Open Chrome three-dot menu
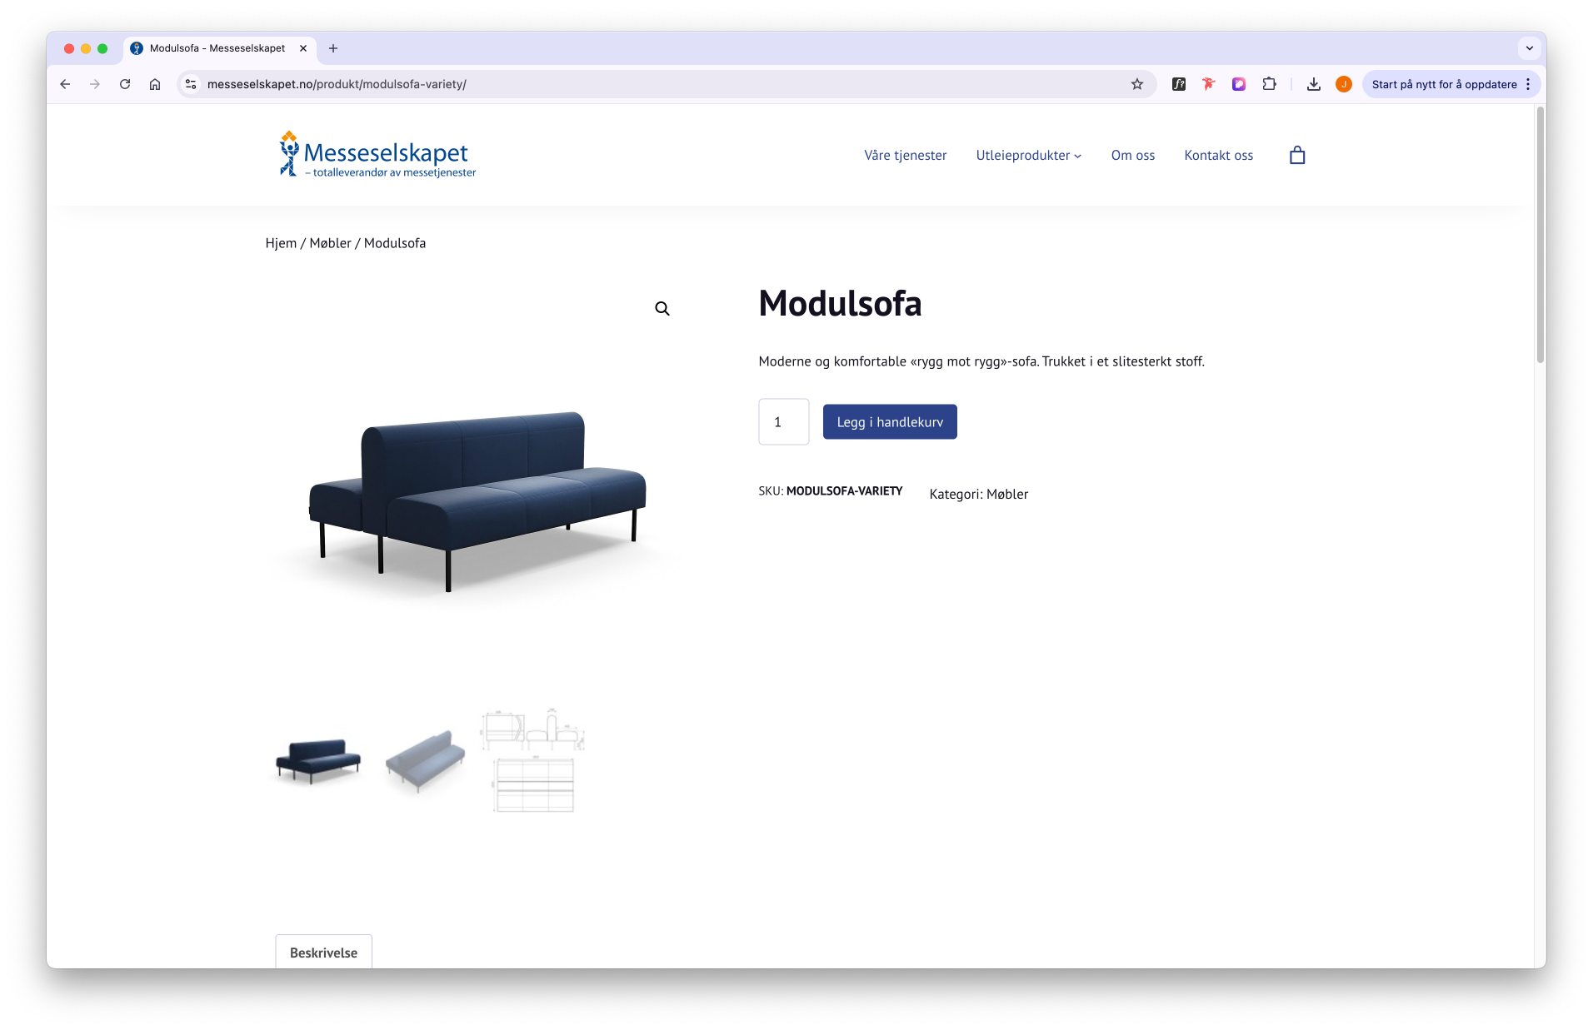Viewport: 1593px width, 1030px height. [1528, 84]
